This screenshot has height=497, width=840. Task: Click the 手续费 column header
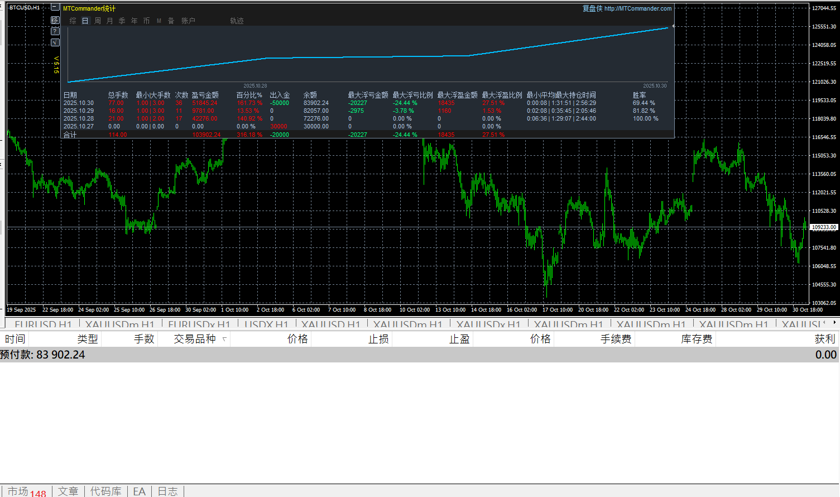pyautogui.click(x=616, y=339)
